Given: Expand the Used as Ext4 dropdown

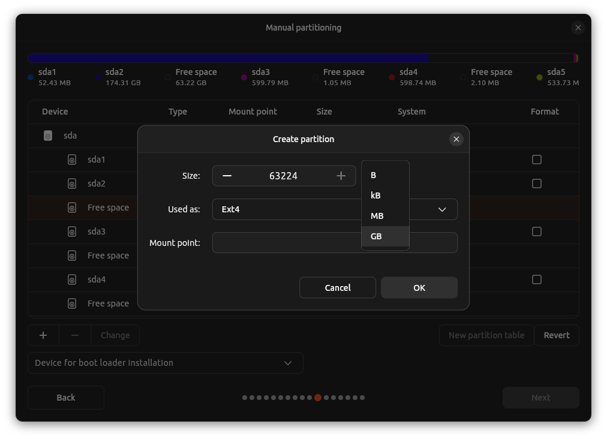Looking at the screenshot, I should pos(442,209).
